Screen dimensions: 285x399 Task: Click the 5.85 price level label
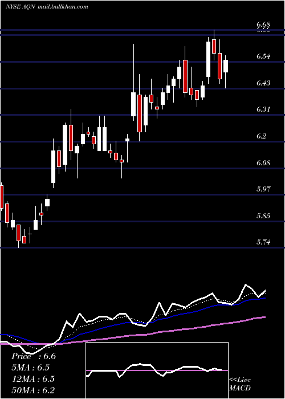263,216
